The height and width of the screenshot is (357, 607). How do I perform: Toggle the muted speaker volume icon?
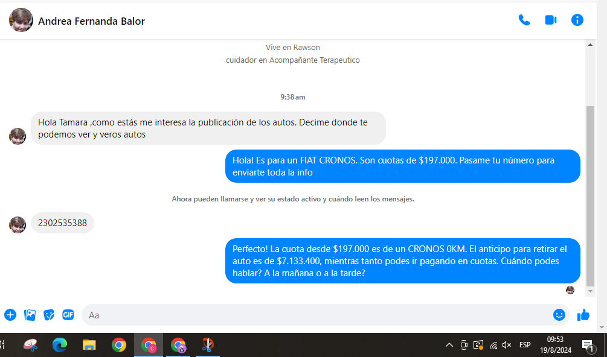(x=507, y=345)
